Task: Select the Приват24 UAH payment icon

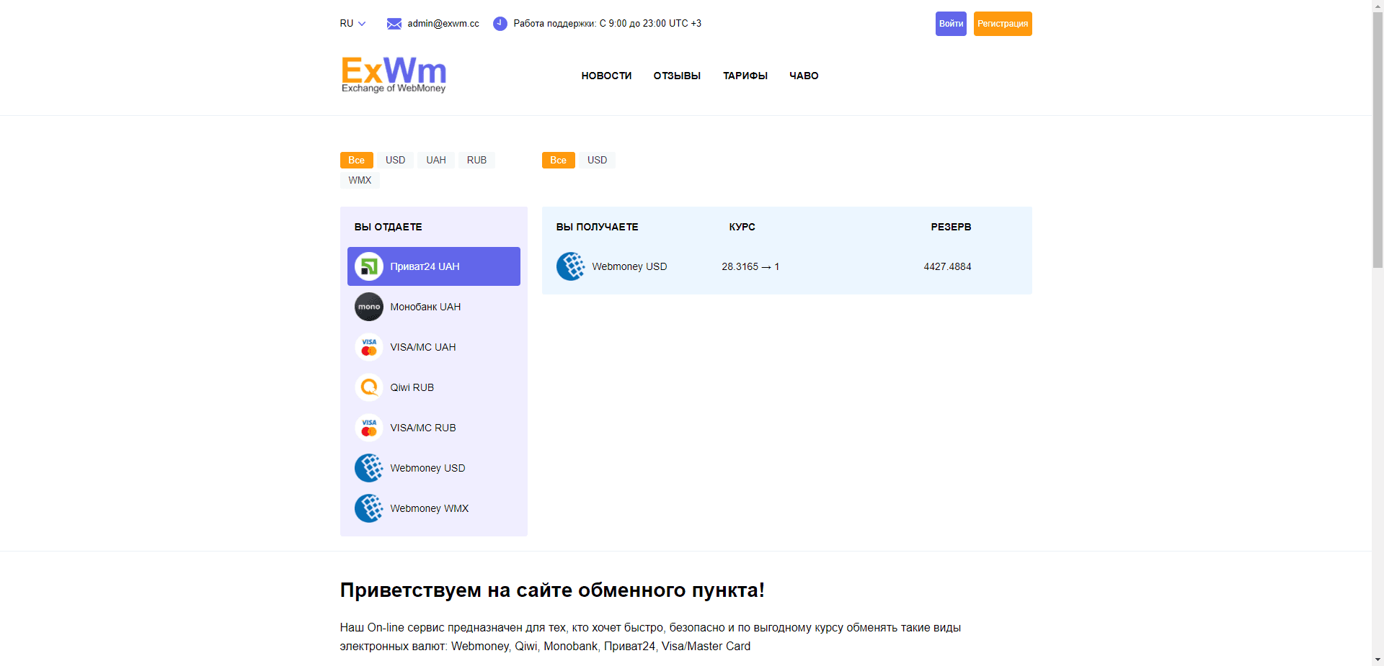Action: point(369,266)
